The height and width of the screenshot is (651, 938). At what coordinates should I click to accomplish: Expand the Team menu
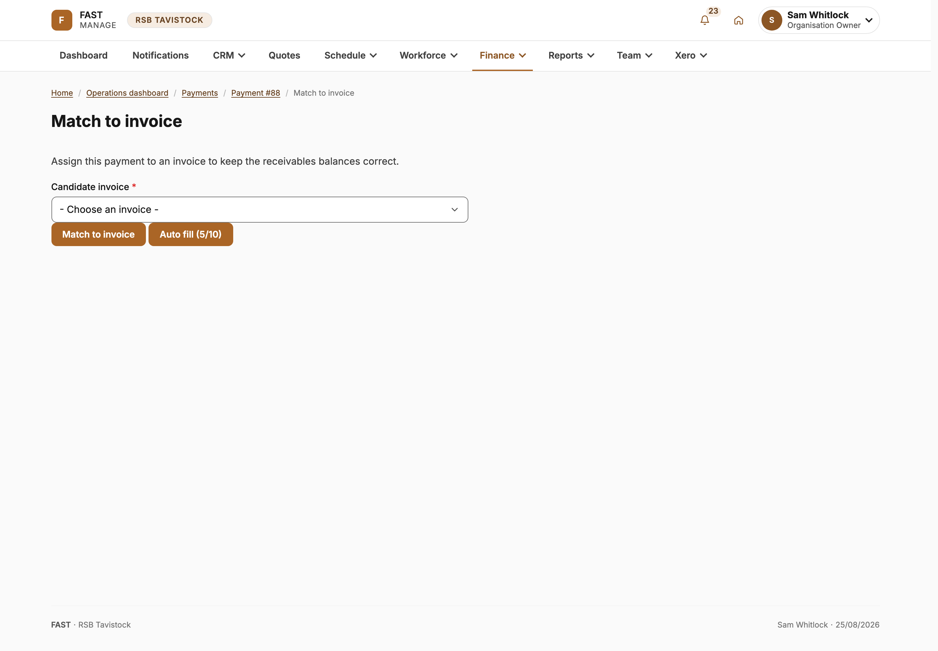[x=634, y=55]
